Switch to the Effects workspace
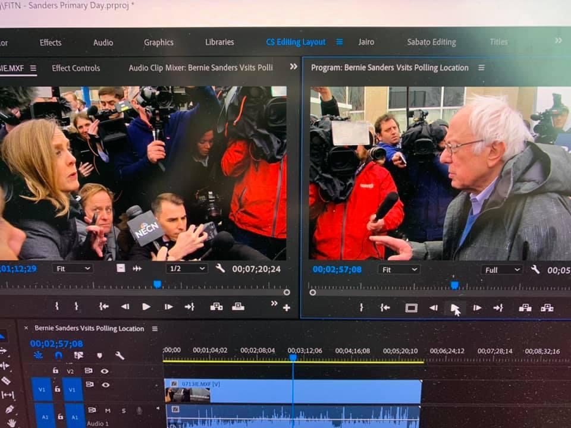Viewport: 571px width, 428px height. (x=51, y=43)
